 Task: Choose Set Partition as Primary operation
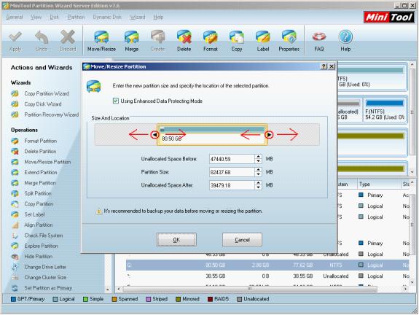[48, 288]
